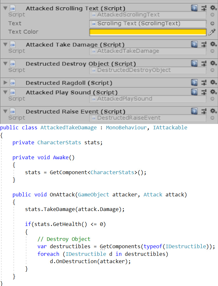Image resolution: width=218 pixels, height=286 pixels.
Task: Select the Scrolling Text object reference field
Action: point(148,24)
